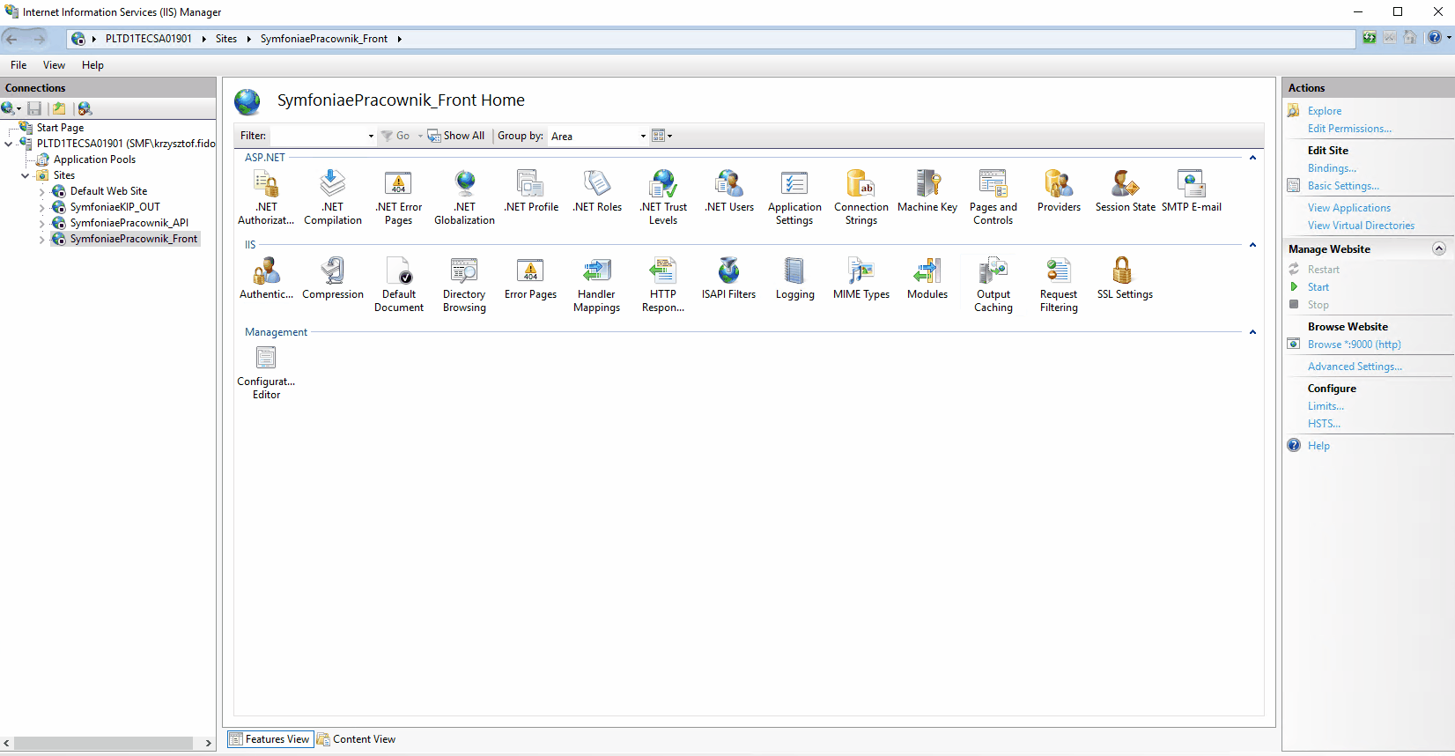Select Application Pools in tree
Viewport: 1455px width, 756px height.
click(x=94, y=159)
